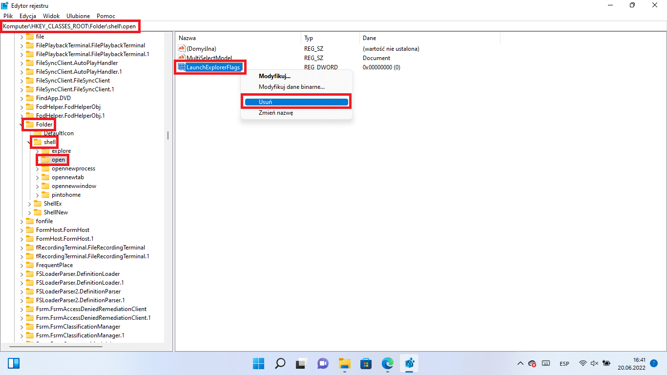Click the folder icon next to opennewprocess
The image size is (667, 375).
coord(45,168)
